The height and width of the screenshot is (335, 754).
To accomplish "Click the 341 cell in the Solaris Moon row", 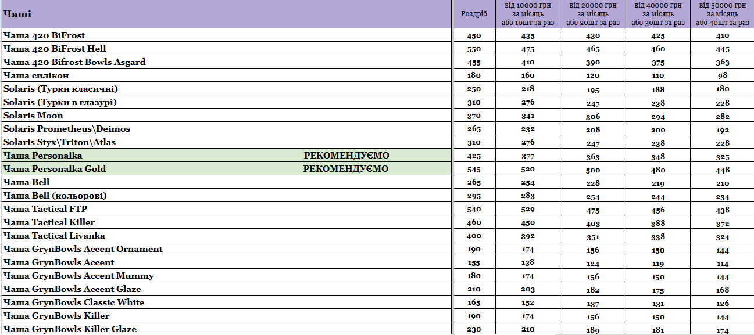I will pyautogui.click(x=528, y=116).
